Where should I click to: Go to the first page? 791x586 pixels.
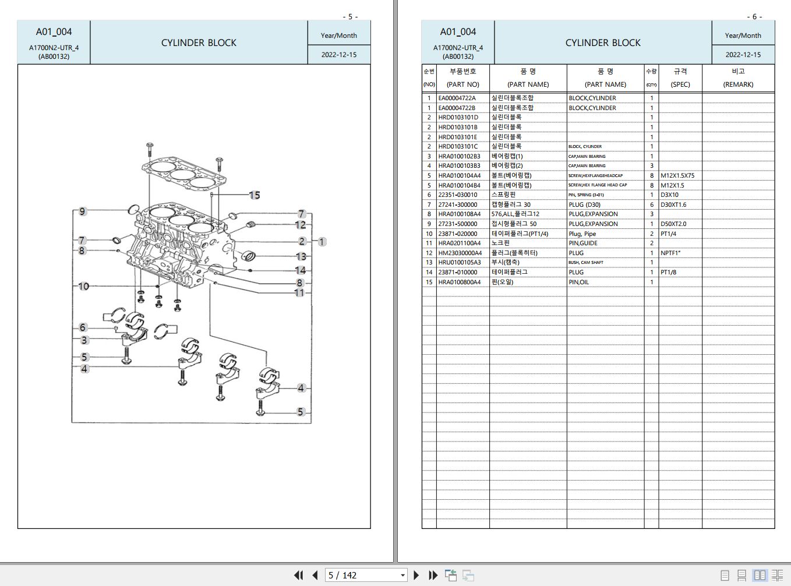(x=298, y=575)
